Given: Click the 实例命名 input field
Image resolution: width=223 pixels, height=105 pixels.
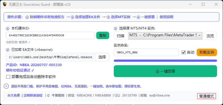Looking at the screenshot, I should point(146,52).
